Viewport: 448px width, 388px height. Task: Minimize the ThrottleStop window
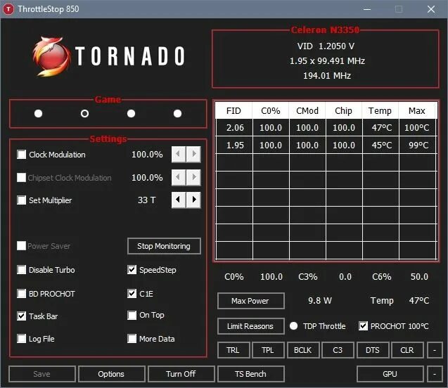pyautogui.click(x=367, y=9)
